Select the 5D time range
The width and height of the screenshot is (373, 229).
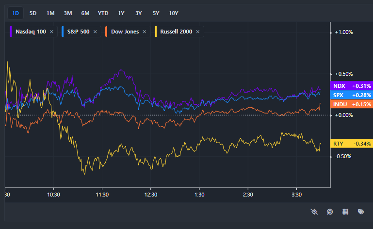point(33,13)
